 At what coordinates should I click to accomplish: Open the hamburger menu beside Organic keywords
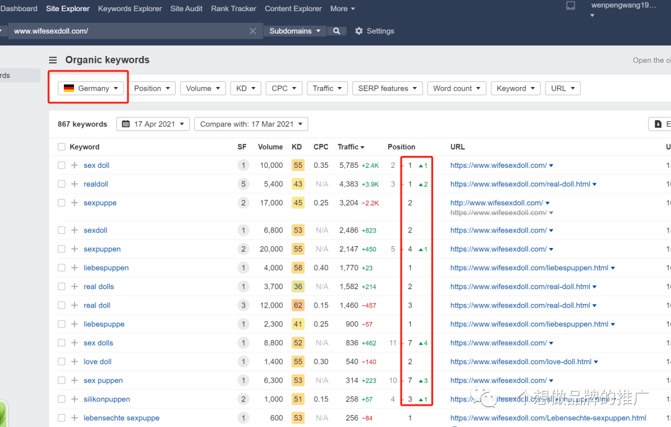tap(53, 60)
